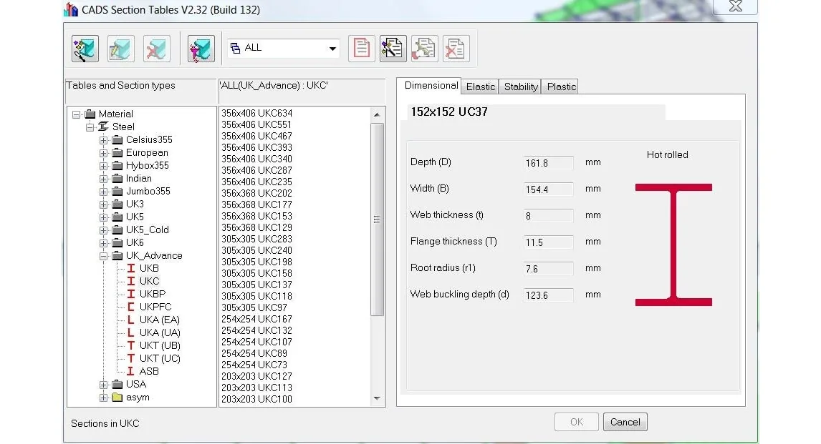Expand the UK6 folder
The width and height of the screenshot is (821, 444).
coord(104,243)
